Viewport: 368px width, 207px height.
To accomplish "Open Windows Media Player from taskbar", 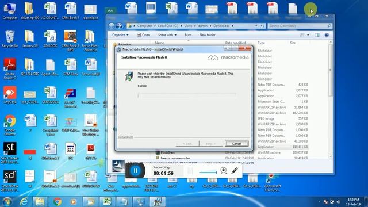I will 73,202.
